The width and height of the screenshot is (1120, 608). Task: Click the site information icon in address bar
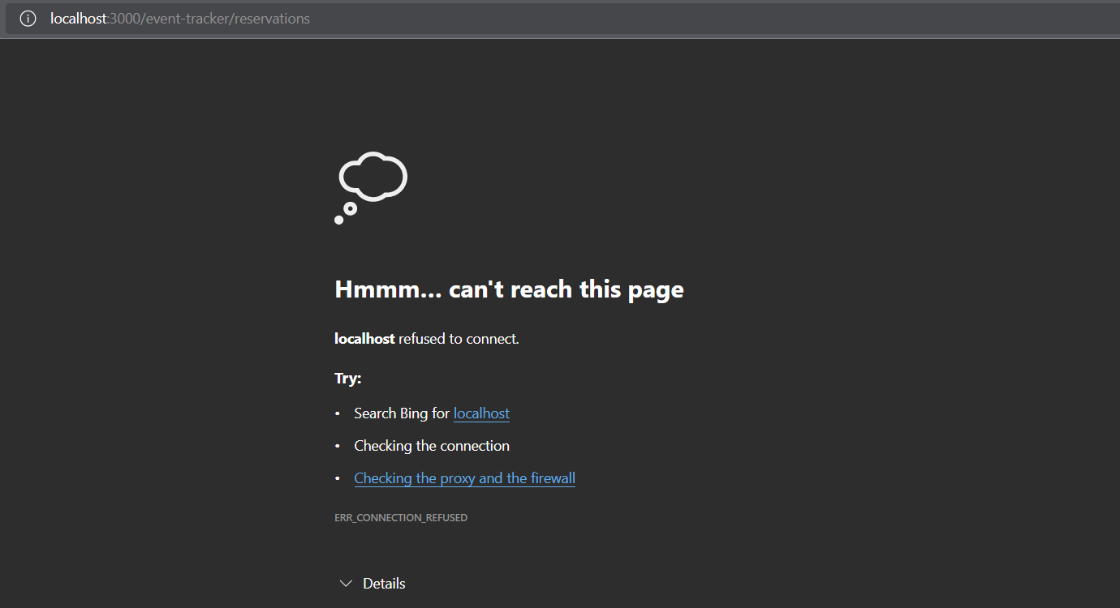coord(28,19)
